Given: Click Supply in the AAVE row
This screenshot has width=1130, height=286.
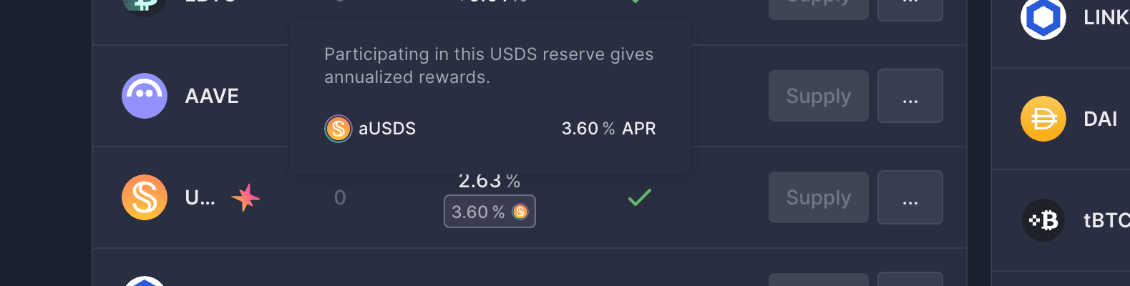Looking at the screenshot, I should [819, 96].
